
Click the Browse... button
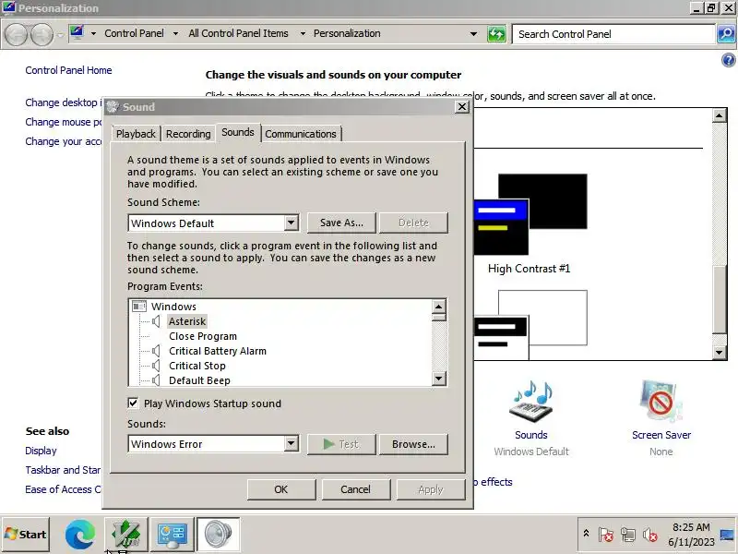pos(413,444)
